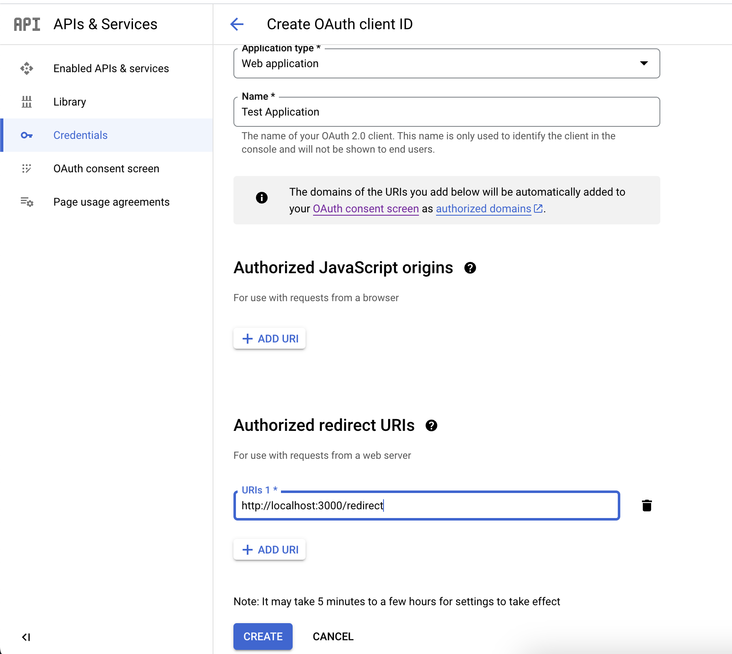The image size is (732, 654).
Task: Open help for Authorized redirect URIs
Action: [431, 425]
